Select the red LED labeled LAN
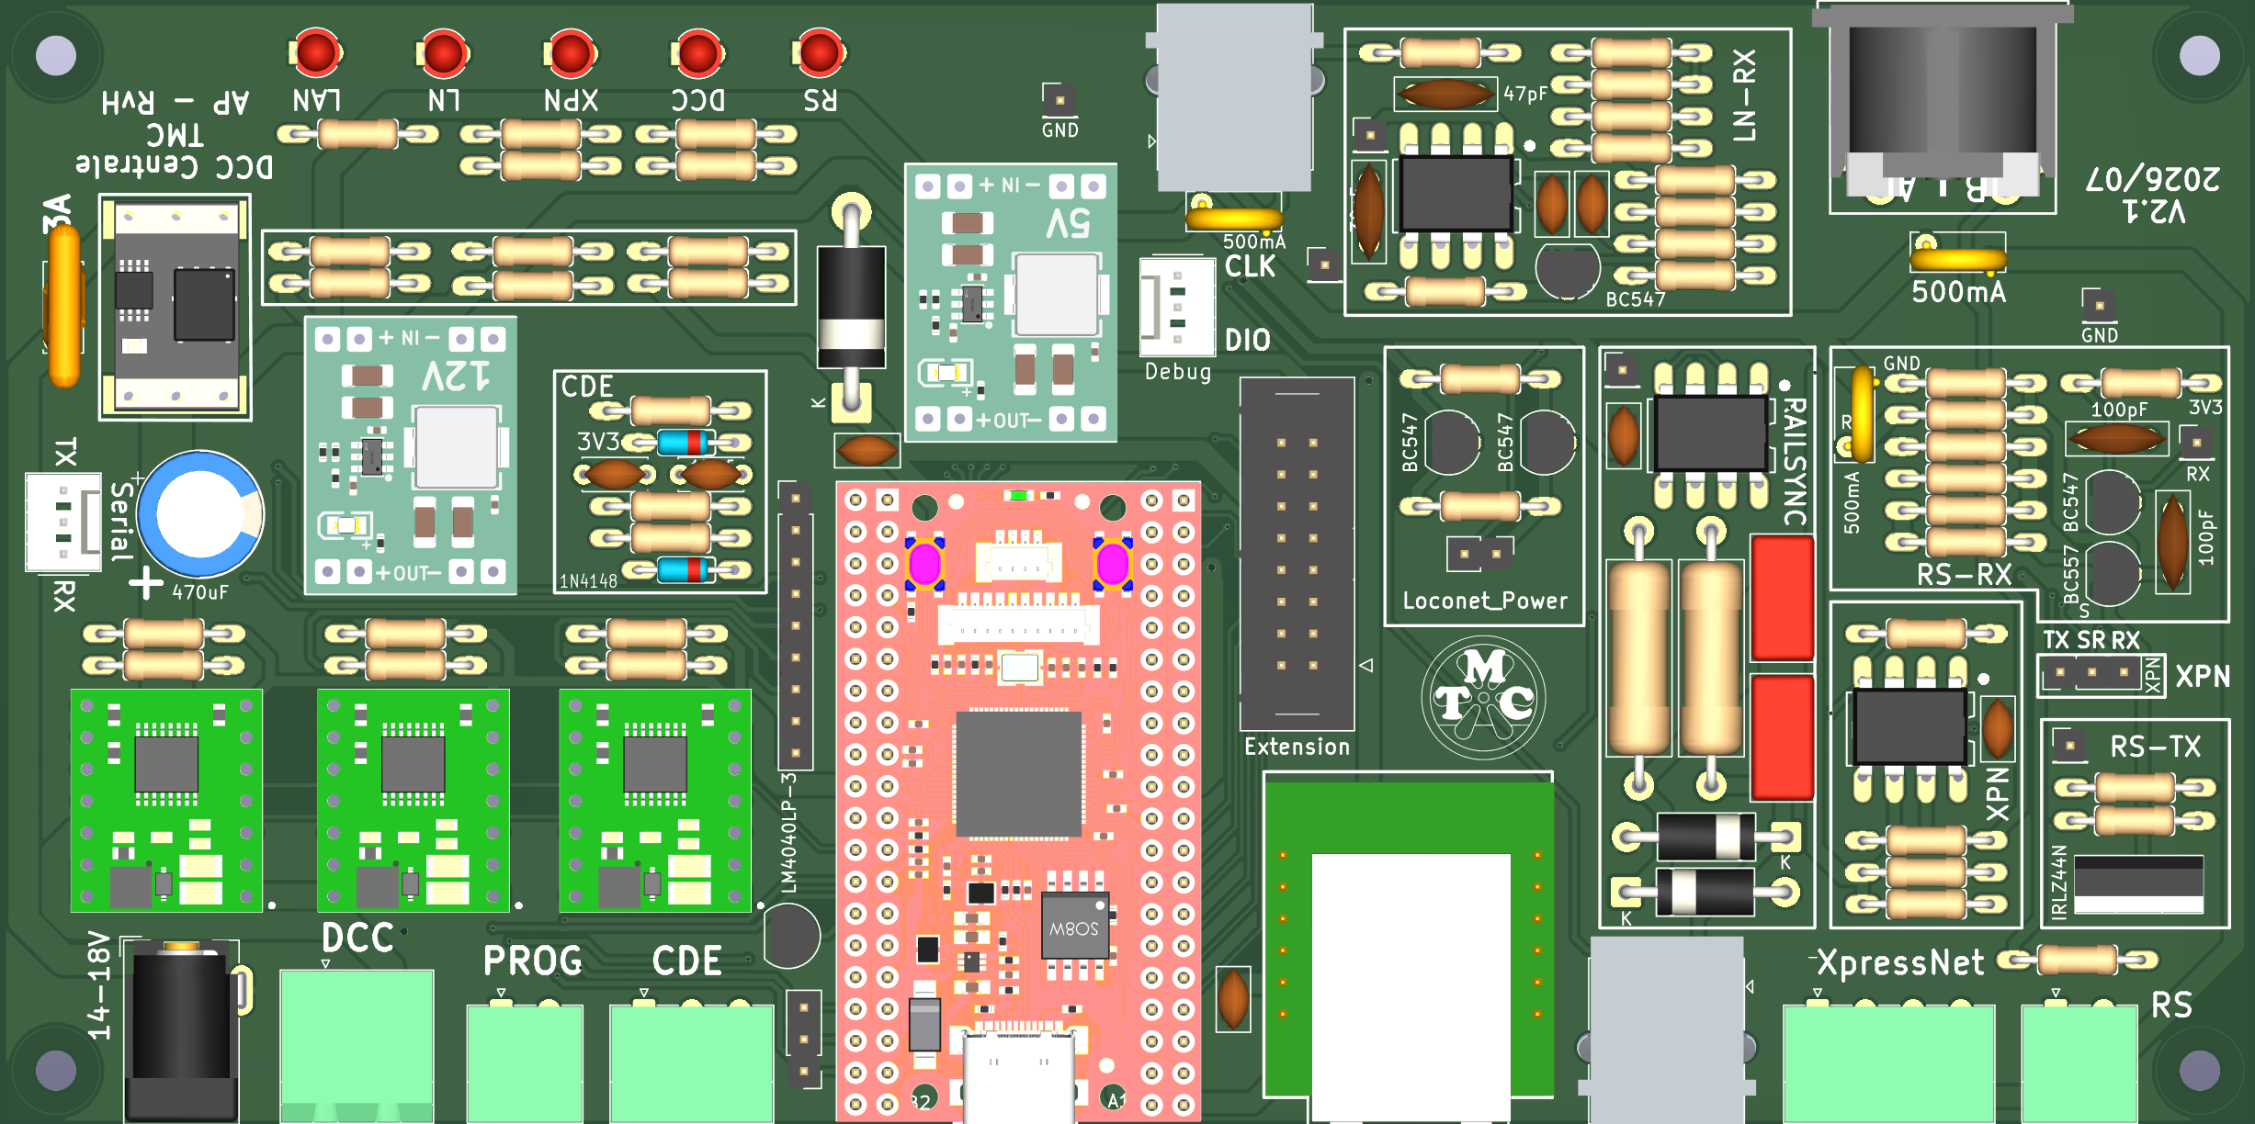The height and width of the screenshot is (1124, 2255). pos(316,52)
